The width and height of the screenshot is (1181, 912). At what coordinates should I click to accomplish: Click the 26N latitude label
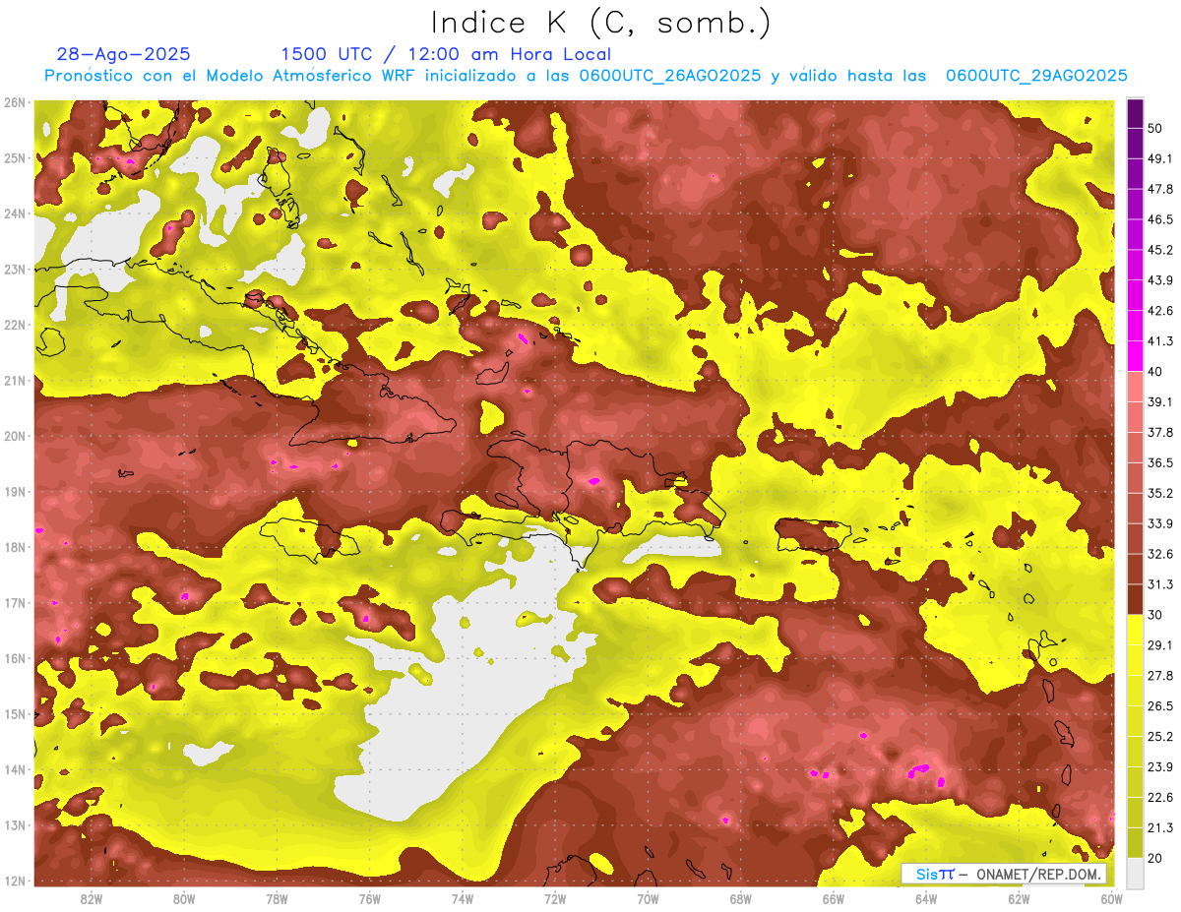point(16,102)
